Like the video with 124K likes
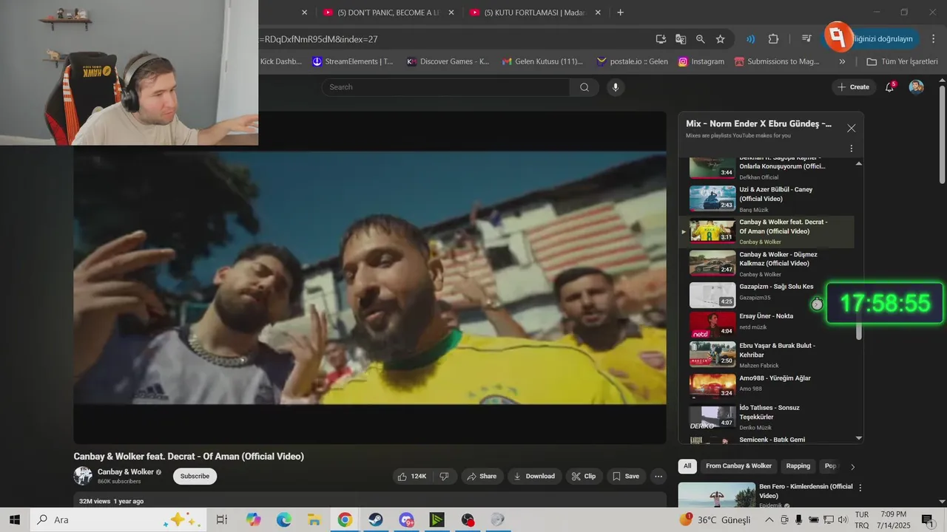The image size is (947, 532). point(411,477)
